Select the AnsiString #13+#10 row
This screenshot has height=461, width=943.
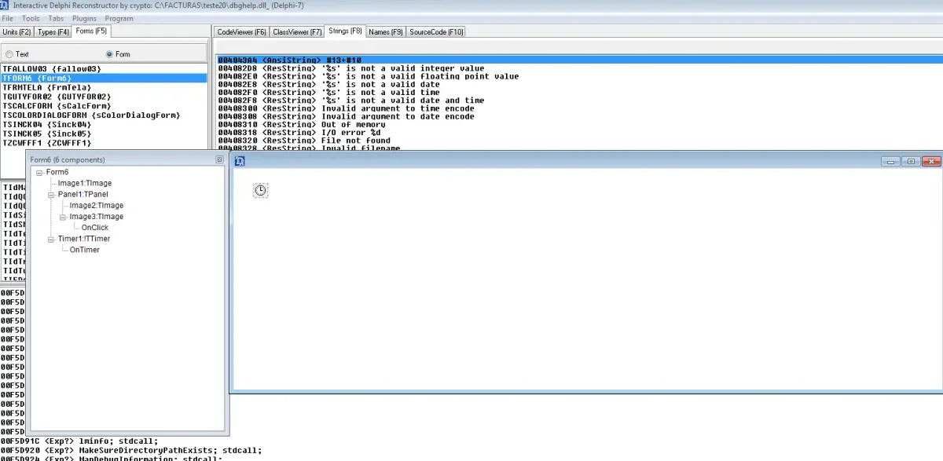point(579,60)
